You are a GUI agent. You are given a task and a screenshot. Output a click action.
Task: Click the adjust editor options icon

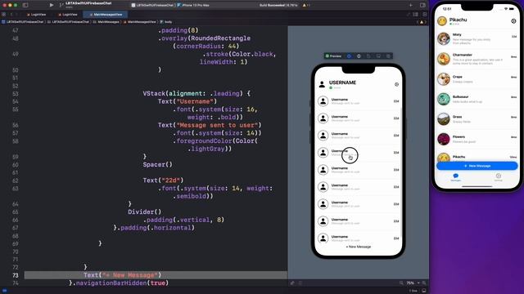[x=415, y=15]
